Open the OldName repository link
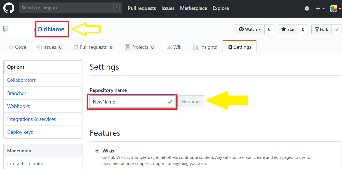Viewport: 342px width, 169px height. [51, 29]
